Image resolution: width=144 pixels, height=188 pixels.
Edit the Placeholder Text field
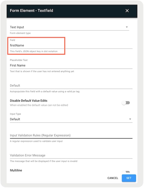pos(71,65)
